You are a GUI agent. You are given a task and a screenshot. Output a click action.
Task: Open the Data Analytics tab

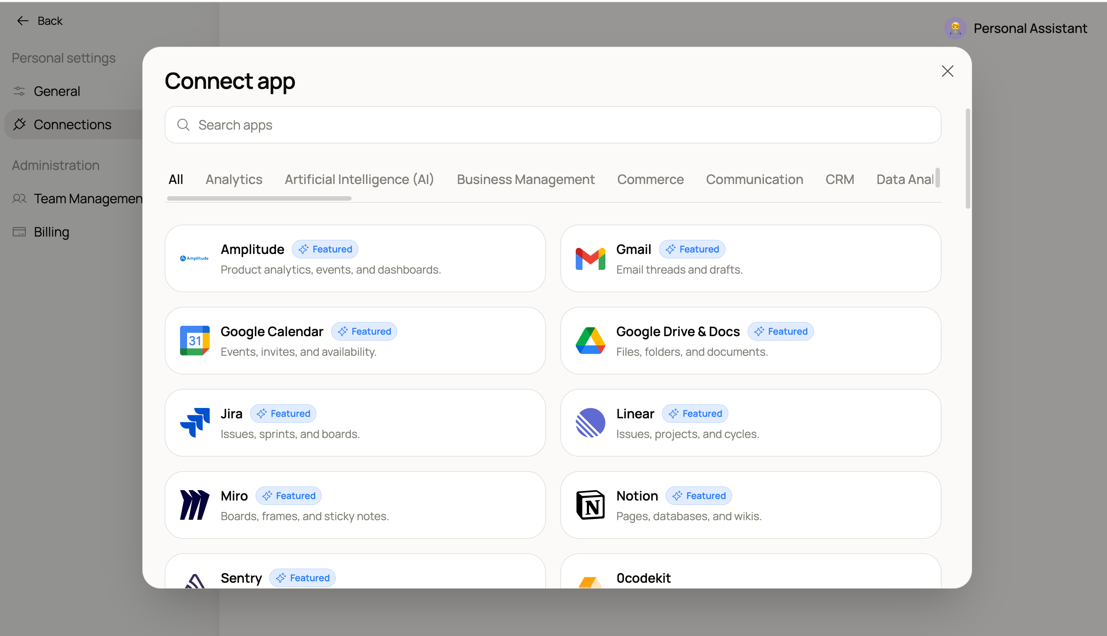pyautogui.click(x=905, y=179)
